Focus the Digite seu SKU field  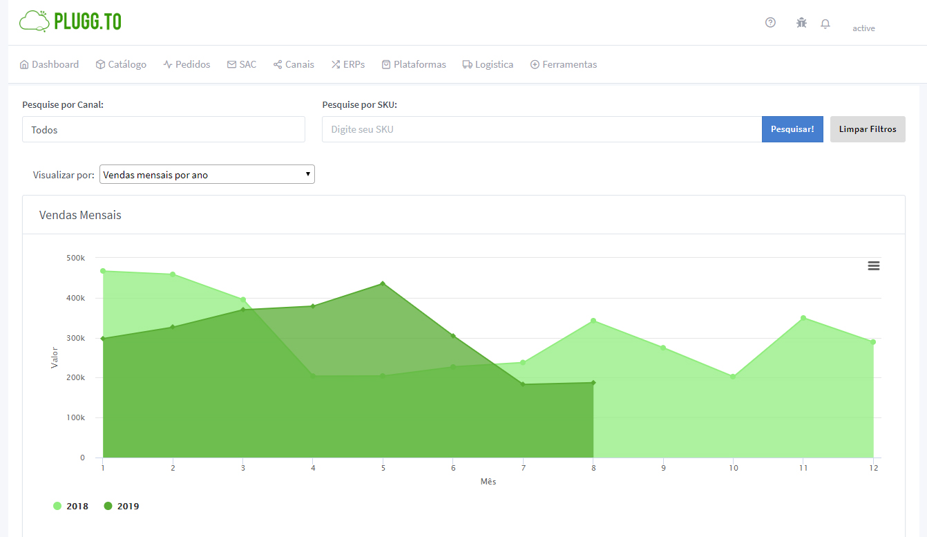coord(542,129)
